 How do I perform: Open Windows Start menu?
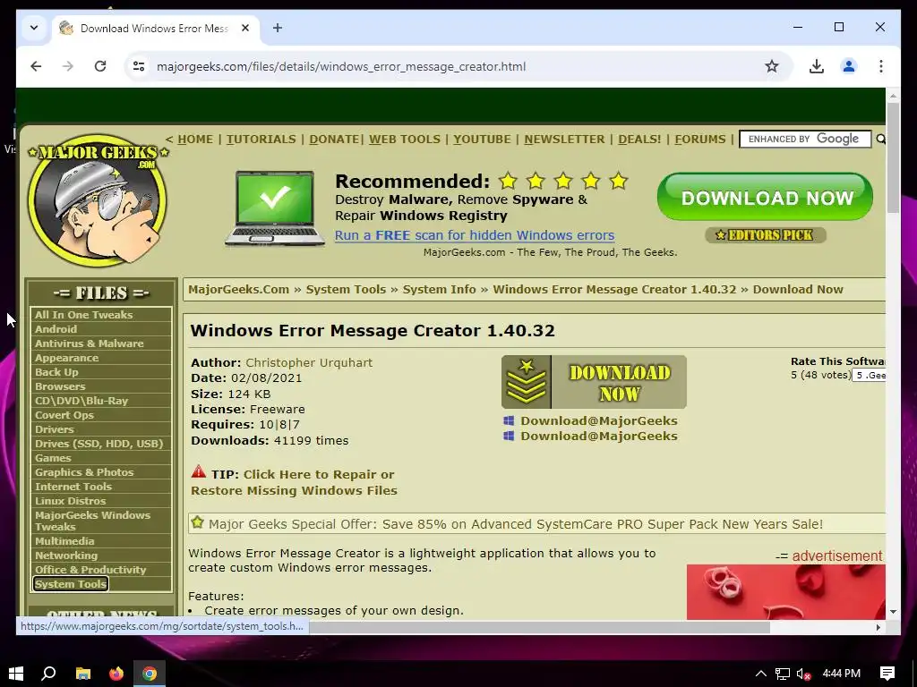click(x=16, y=674)
